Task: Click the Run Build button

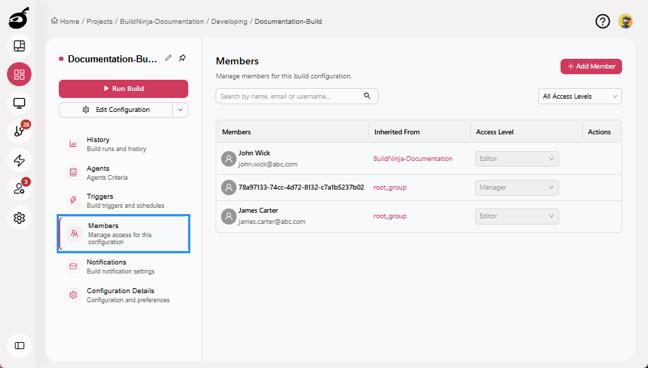Action: point(123,88)
